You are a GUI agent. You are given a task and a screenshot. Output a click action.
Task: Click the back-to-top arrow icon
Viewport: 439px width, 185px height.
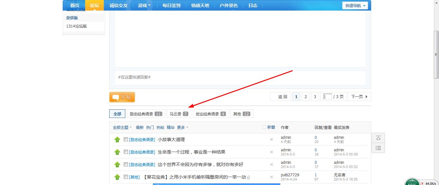click(378, 138)
